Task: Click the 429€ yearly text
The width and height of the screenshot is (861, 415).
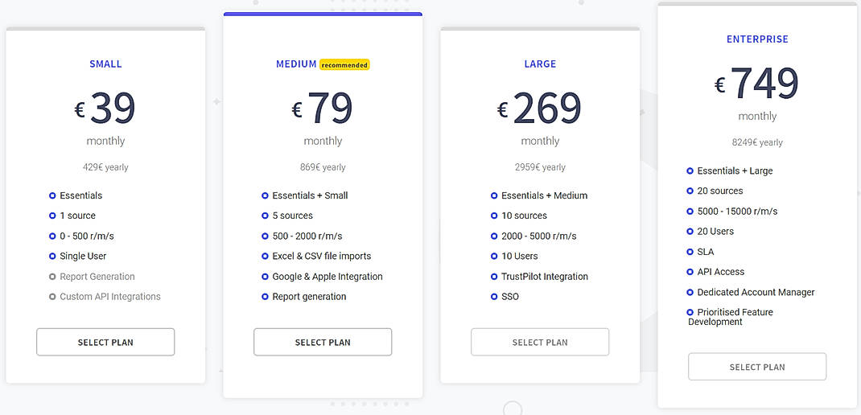Action: click(x=105, y=167)
